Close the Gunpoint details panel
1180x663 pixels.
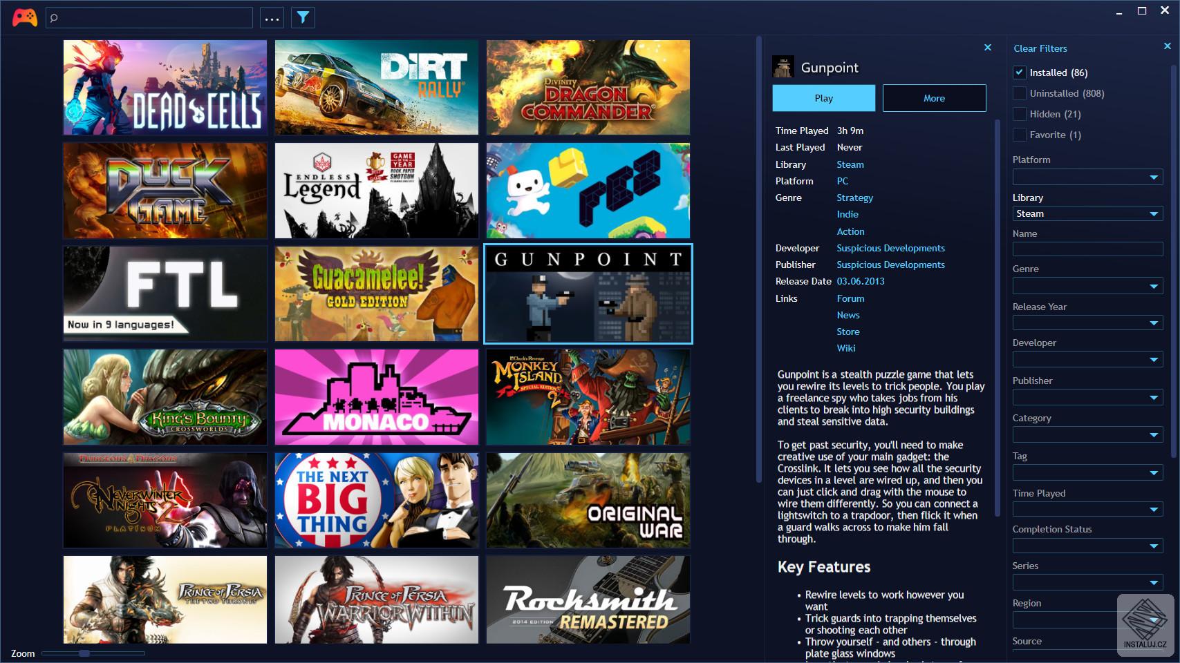(x=988, y=48)
